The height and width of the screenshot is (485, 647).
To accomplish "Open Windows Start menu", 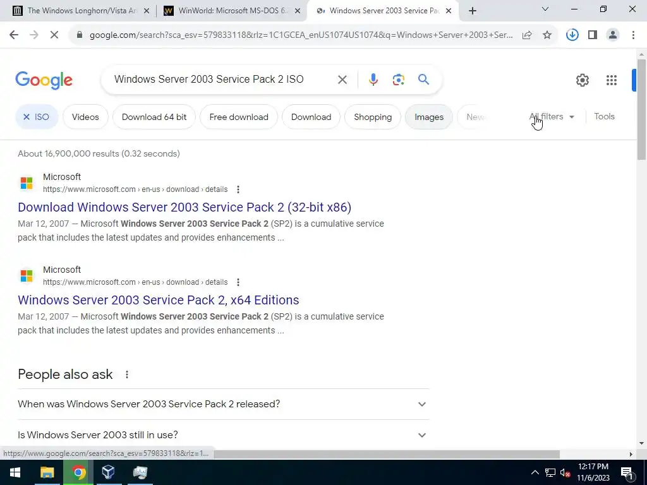I will pyautogui.click(x=15, y=472).
